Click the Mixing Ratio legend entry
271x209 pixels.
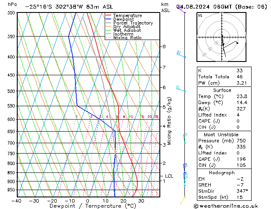click(x=123, y=37)
